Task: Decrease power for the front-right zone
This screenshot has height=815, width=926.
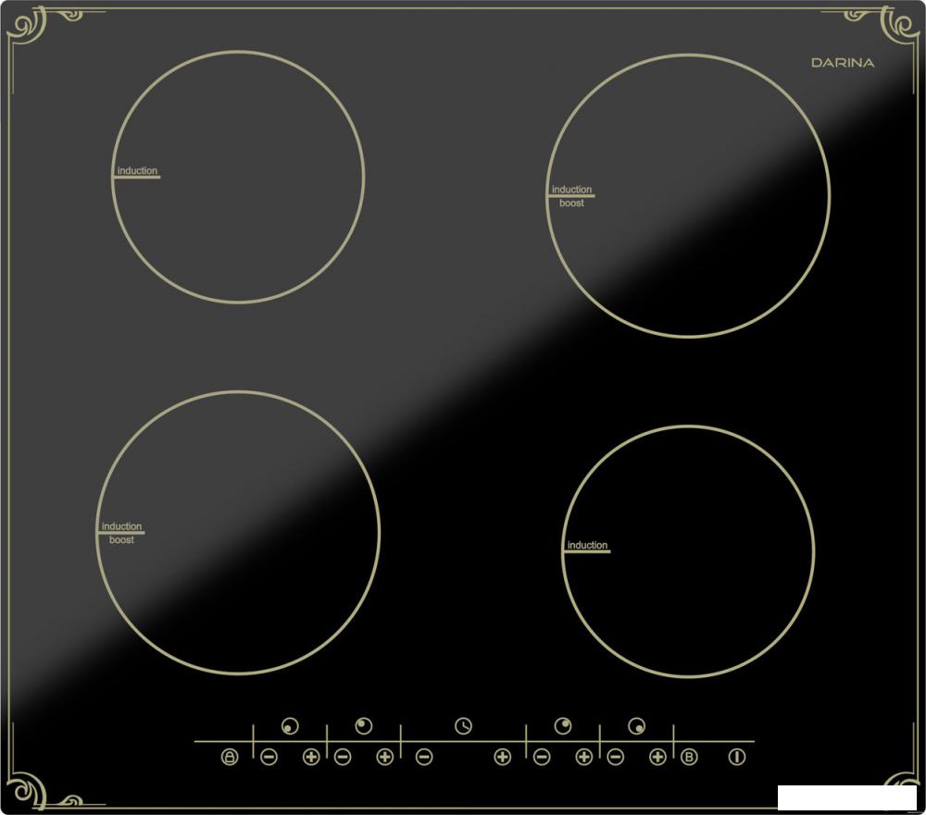Action: point(616,757)
